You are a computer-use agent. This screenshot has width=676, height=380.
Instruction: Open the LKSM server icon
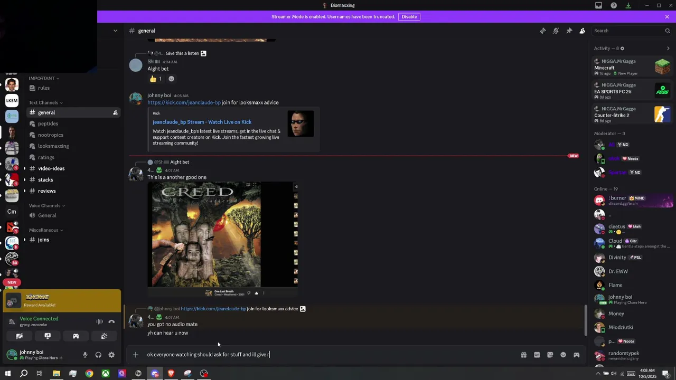click(x=12, y=100)
